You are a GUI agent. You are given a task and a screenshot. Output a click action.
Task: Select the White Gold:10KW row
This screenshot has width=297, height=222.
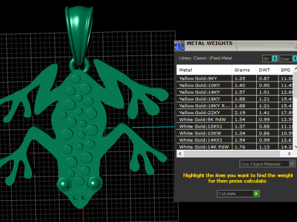pyautogui.click(x=235, y=133)
